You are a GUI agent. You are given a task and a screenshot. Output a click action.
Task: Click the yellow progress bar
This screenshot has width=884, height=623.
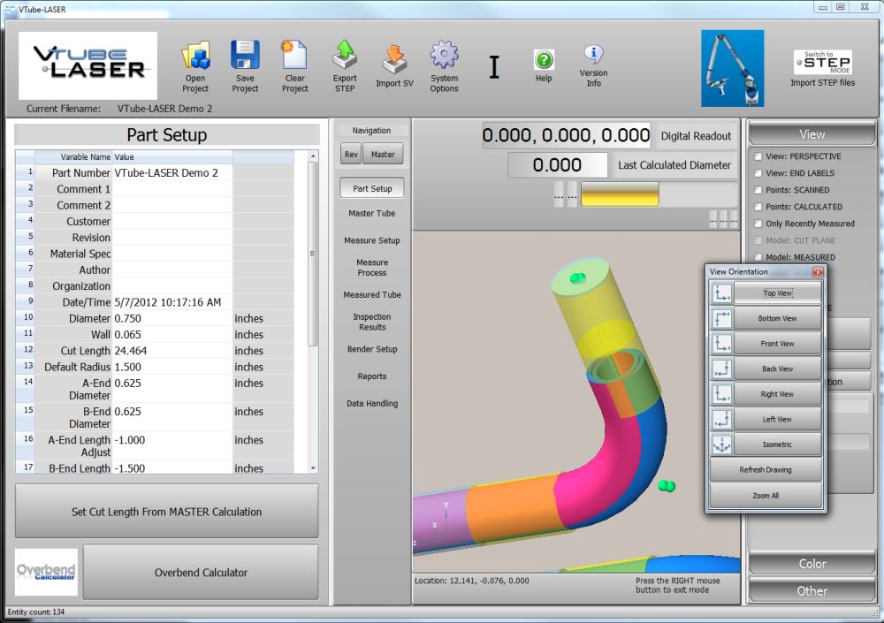coord(620,194)
